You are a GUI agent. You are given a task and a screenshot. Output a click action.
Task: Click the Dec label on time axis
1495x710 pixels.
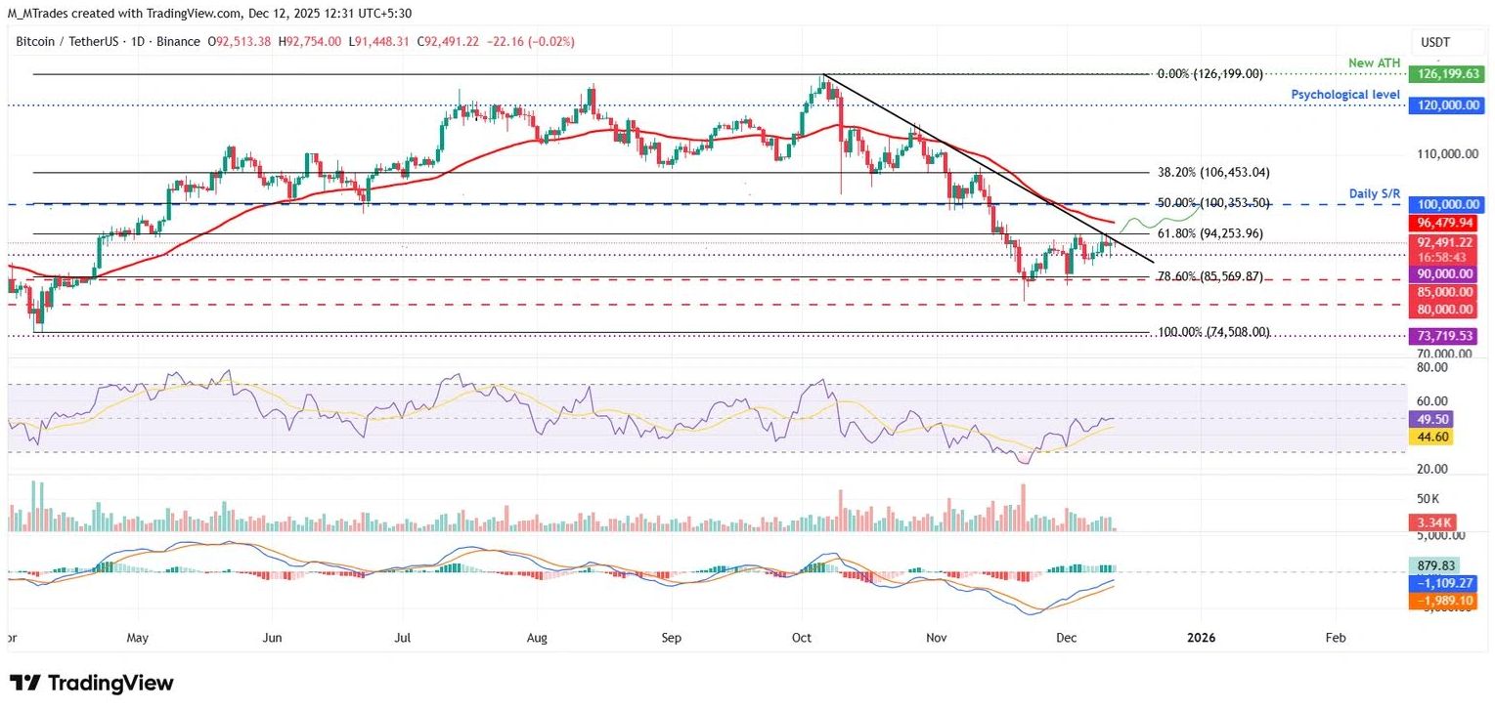tap(1066, 638)
